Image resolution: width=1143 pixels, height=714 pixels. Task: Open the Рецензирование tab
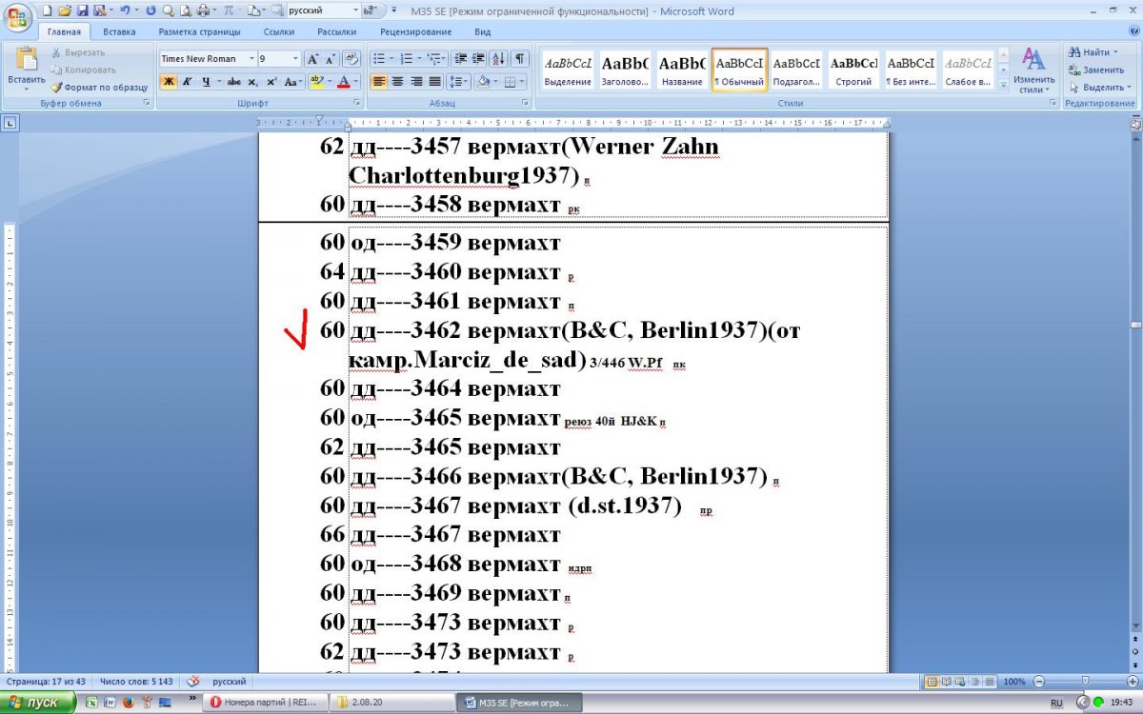pyautogui.click(x=415, y=31)
